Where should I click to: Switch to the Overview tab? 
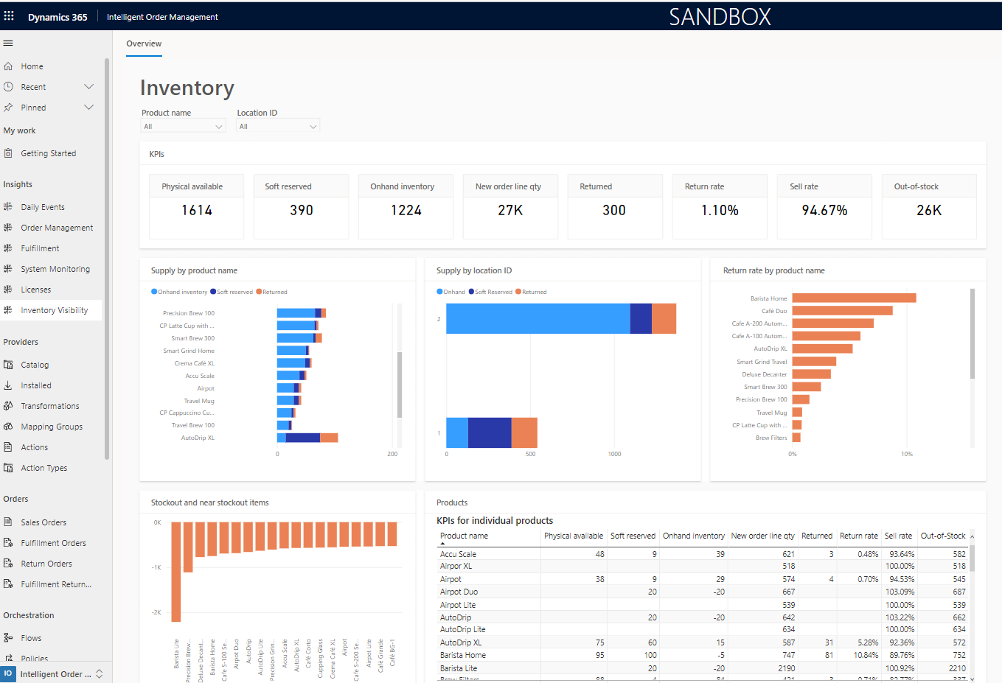point(143,44)
